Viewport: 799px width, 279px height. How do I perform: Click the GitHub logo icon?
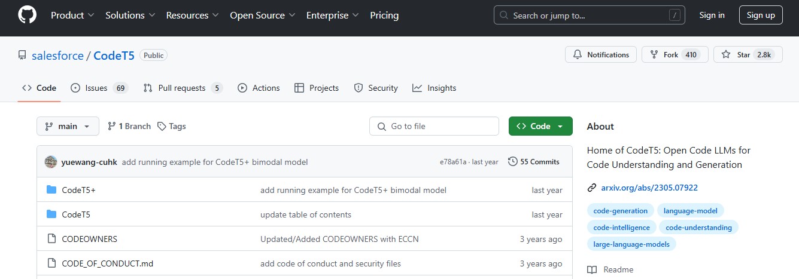click(27, 16)
